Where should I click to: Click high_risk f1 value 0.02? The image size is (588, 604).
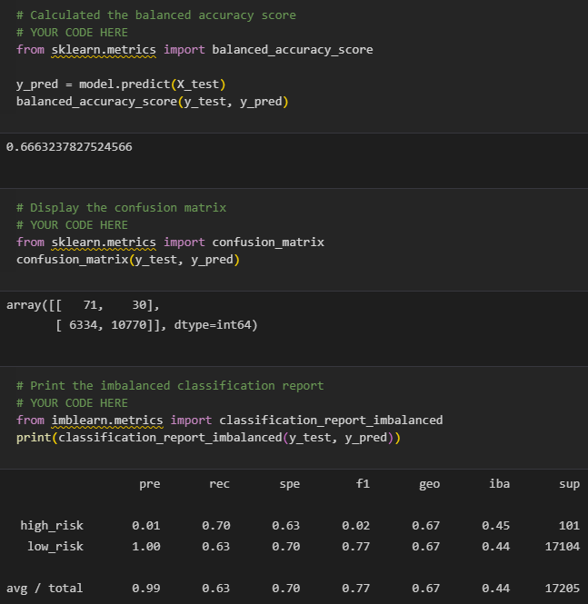(355, 525)
